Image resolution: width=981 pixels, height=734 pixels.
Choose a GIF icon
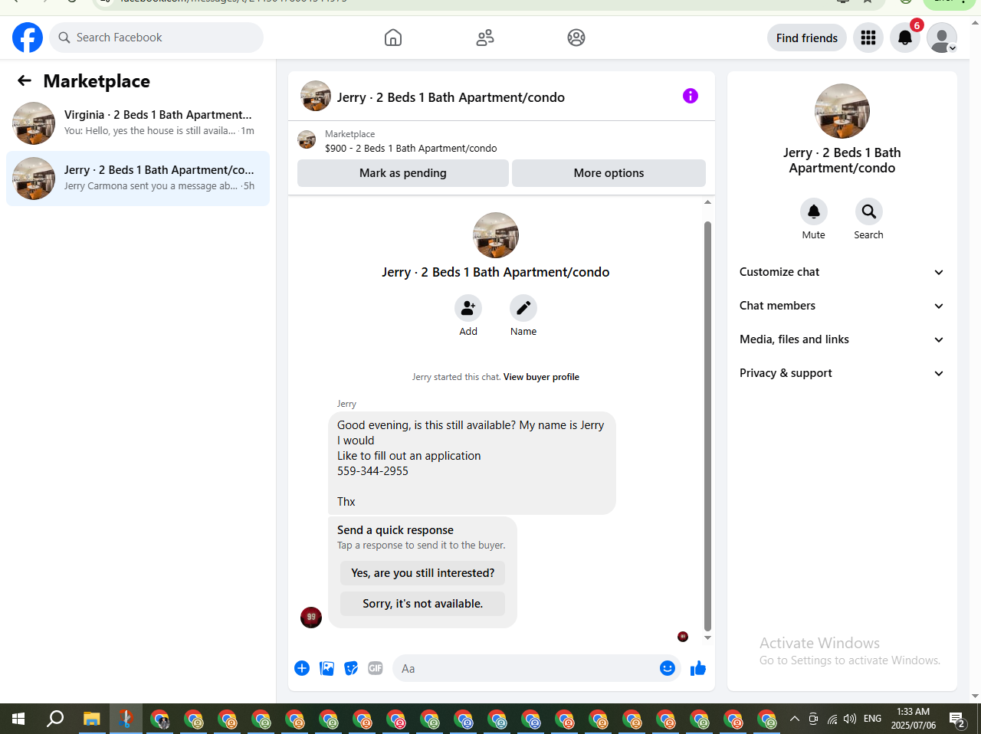point(376,668)
